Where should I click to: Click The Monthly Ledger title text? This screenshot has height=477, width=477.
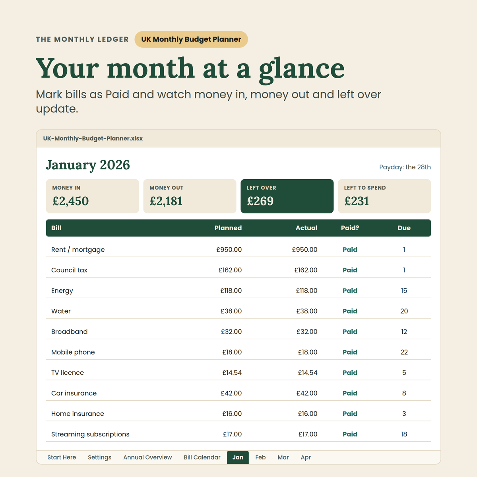[82, 39]
